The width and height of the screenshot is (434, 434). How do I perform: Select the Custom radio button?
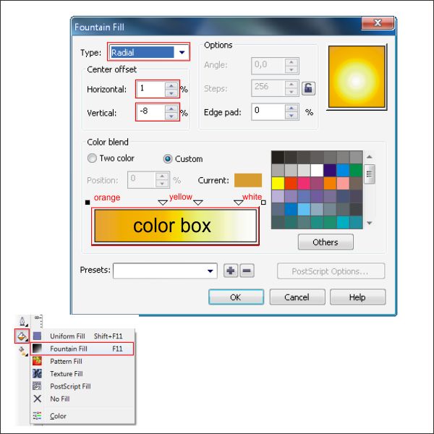pos(168,159)
